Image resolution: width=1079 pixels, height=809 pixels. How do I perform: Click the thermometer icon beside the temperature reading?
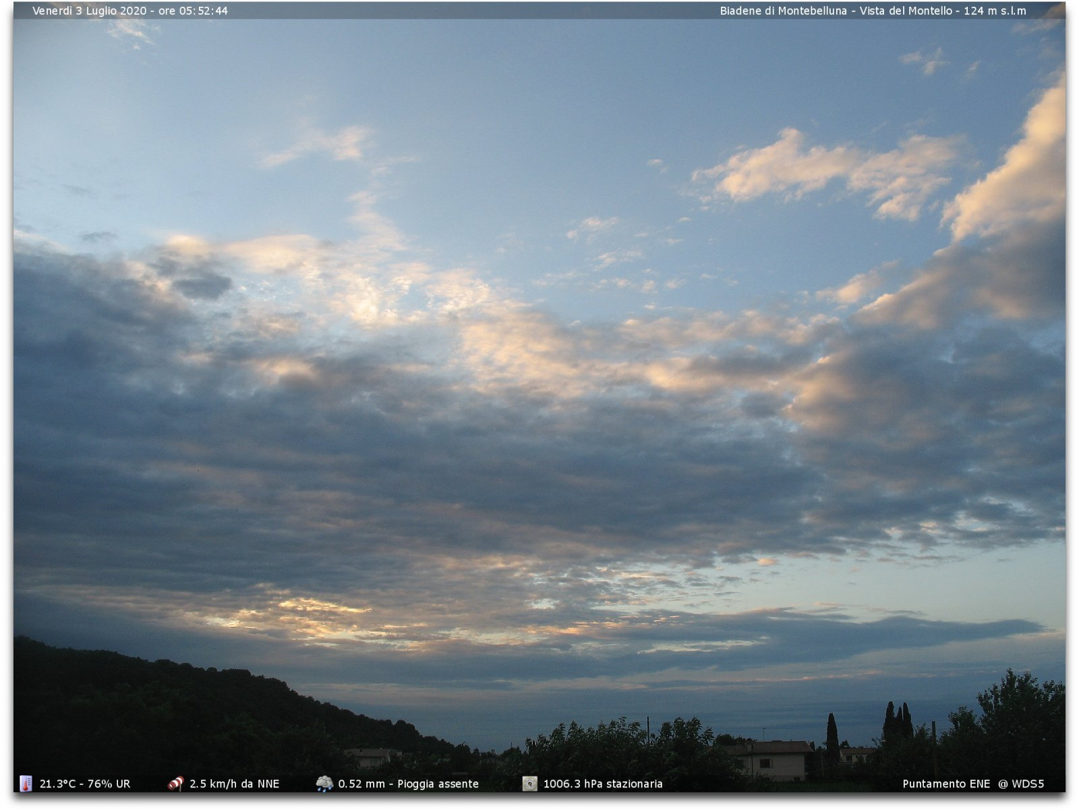coord(26,783)
